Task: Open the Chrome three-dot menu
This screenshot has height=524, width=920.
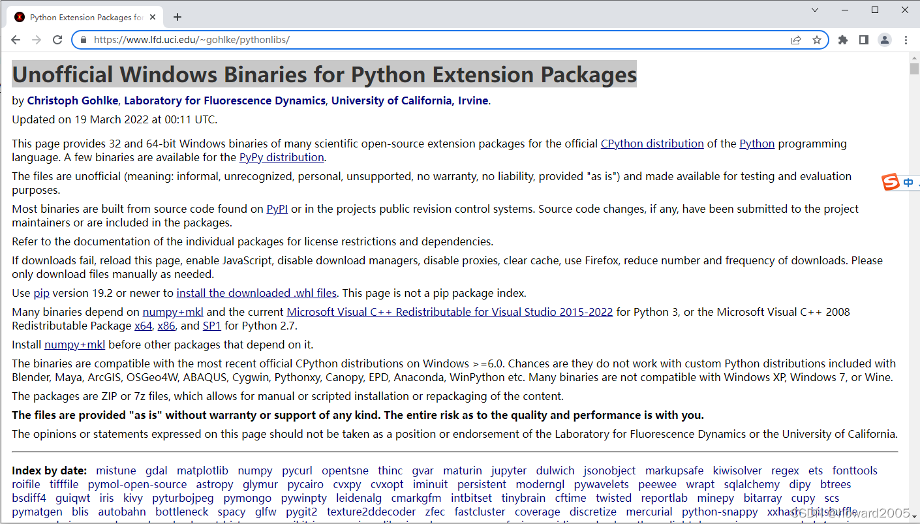Action: coord(906,40)
